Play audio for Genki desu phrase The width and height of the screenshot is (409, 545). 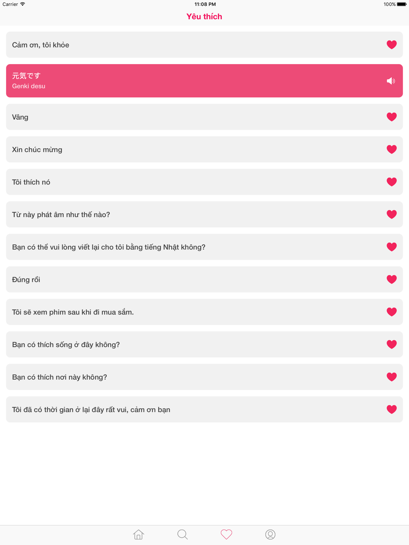(x=391, y=81)
